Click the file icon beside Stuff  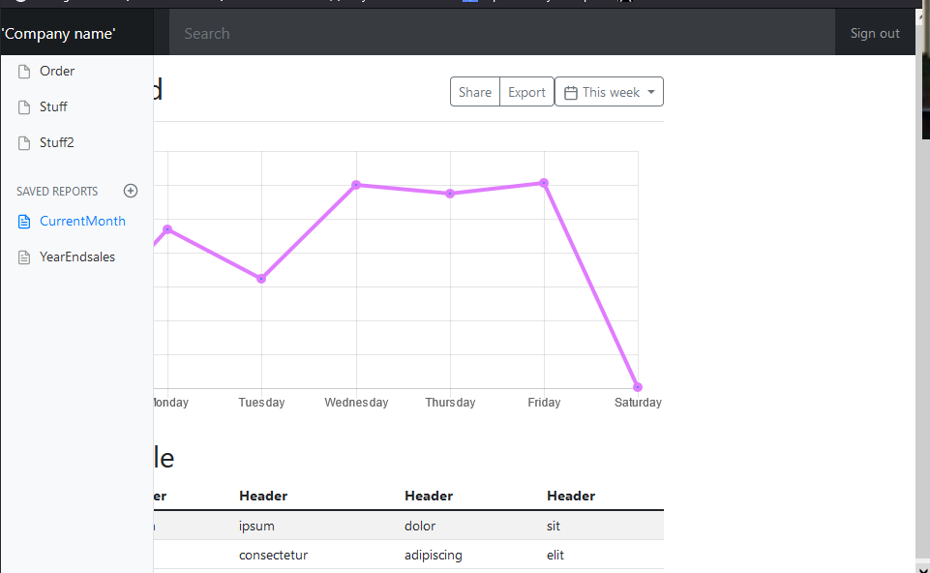[x=24, y=107]
